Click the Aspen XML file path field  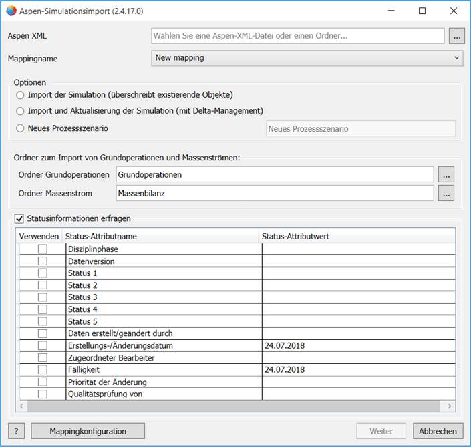pyautogui.click(x=298, y=36)
